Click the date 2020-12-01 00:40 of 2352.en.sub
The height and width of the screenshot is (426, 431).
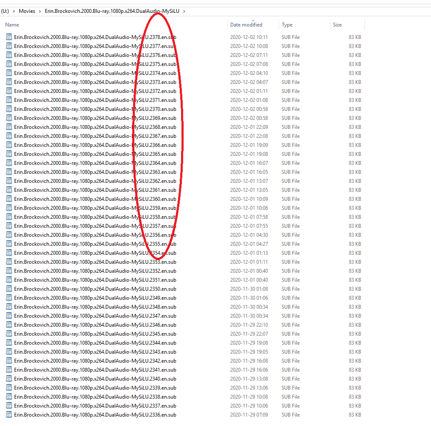point(249,271)
